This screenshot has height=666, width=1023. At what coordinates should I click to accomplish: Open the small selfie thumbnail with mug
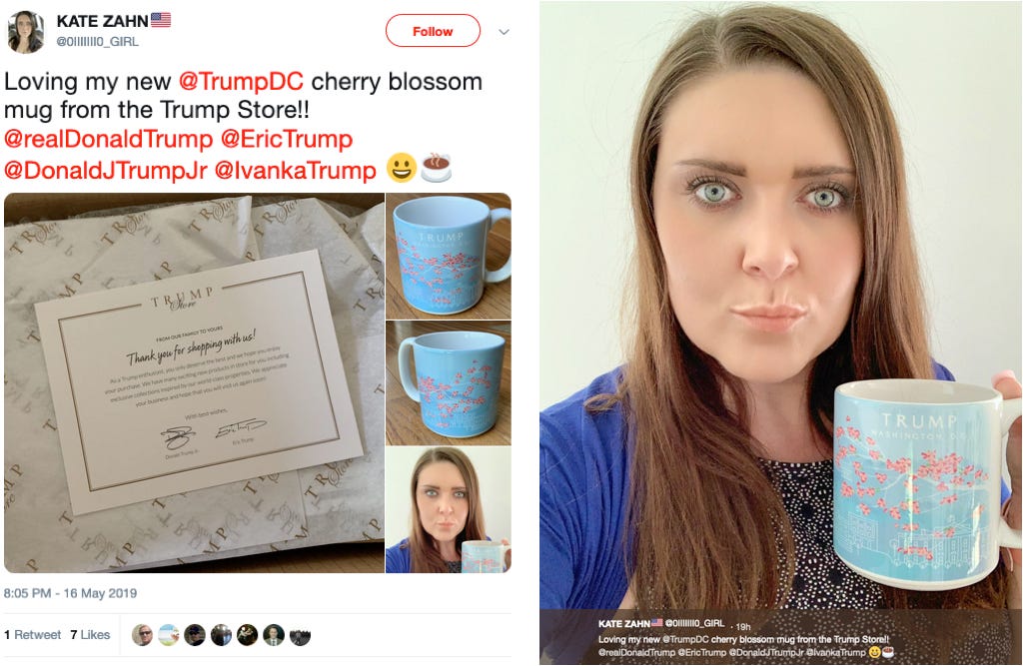(449, 510)
